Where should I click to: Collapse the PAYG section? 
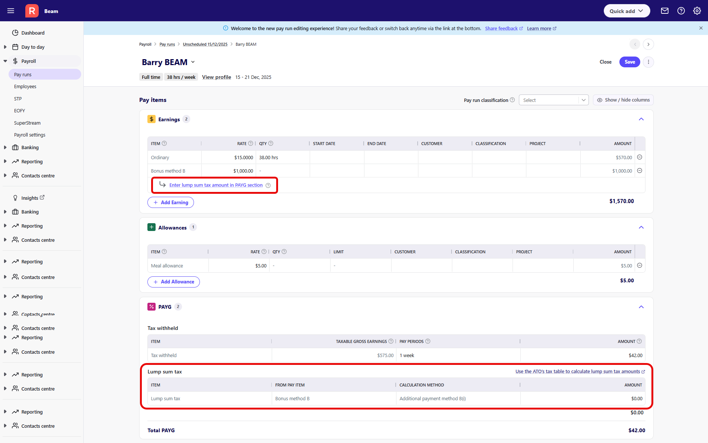click(641, 307)
